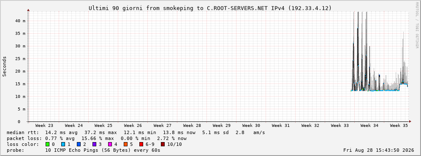Click the magenta loss color 4 swatch

[x=110, y=145]
